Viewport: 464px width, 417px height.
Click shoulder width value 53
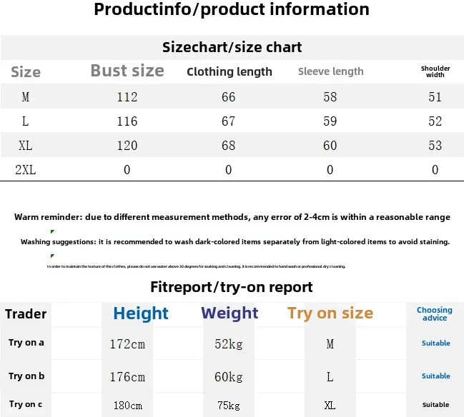[435, 146]
